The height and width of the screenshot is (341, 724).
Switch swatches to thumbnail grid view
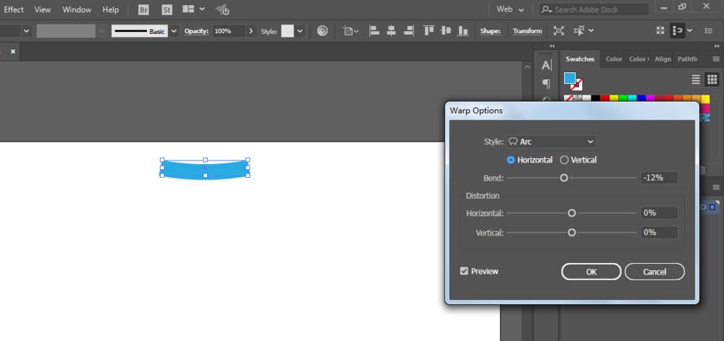coord(712,79)
